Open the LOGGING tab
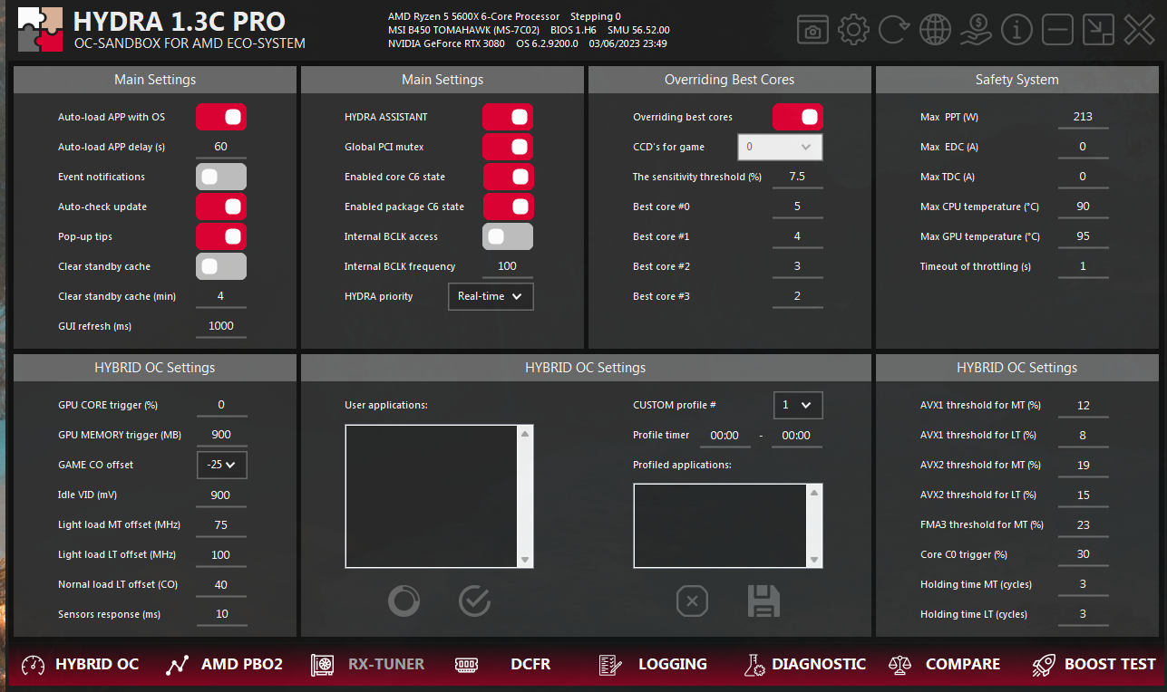 coord(653,664)
